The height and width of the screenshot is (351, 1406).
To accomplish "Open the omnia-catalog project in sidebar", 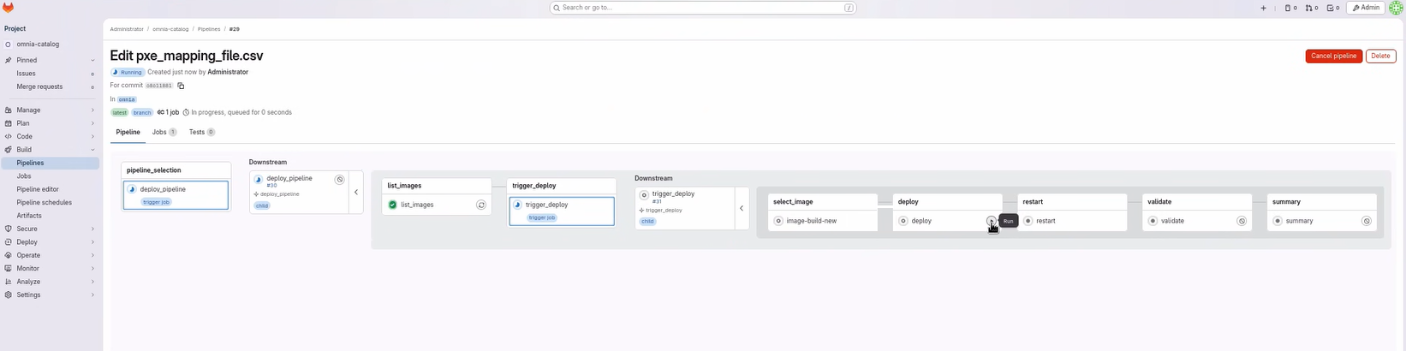I will (50, 45).
